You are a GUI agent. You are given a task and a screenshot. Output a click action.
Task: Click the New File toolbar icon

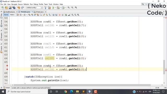(x=3, y=8)
